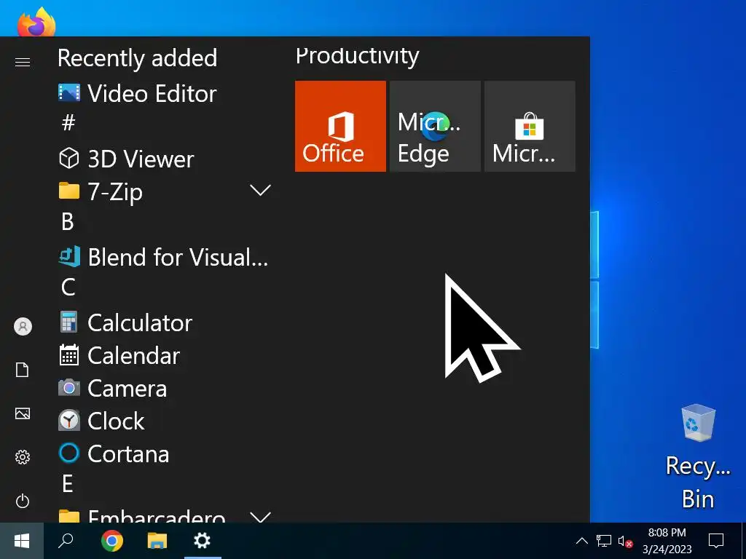Switch to Settings app on taskbar
Viewport: 746px width, 559px height.
point(203,541)
